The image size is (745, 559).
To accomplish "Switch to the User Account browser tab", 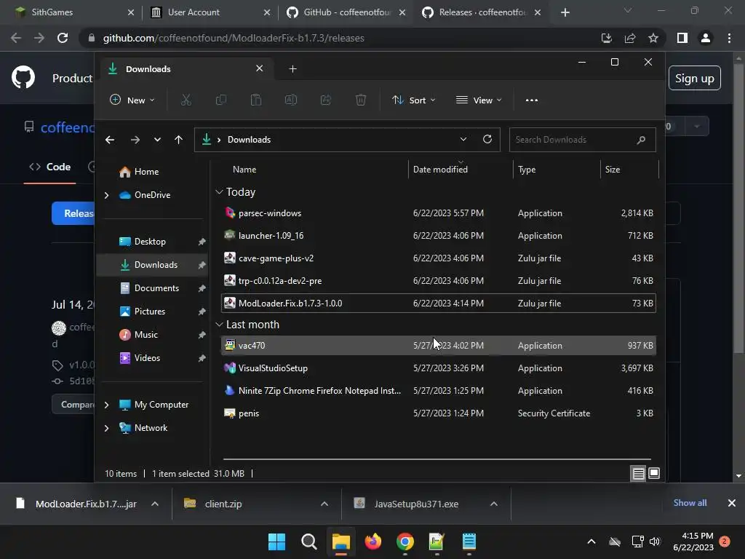I will coord(210,12).
